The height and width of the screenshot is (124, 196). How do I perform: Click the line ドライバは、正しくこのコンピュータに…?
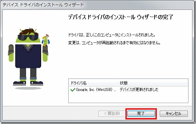(x=112, y=35)
